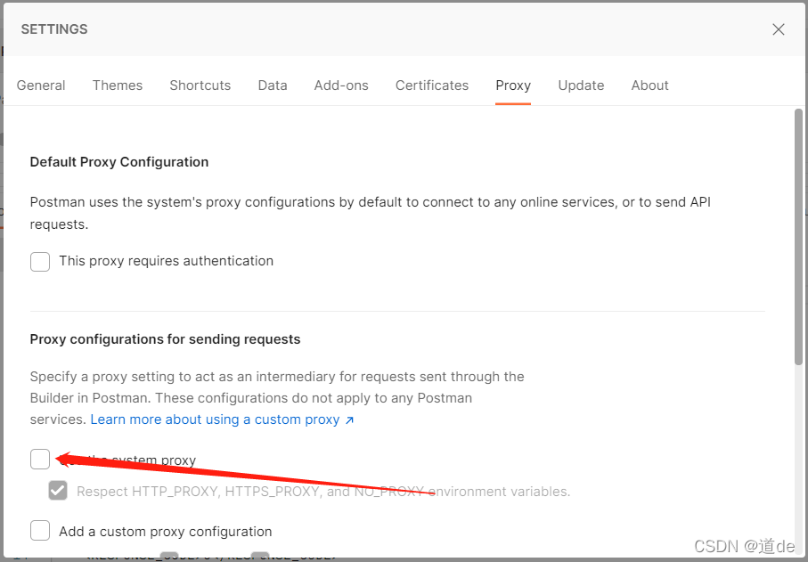Click the 'SETTINGS' dialog title
Screen dimensions: 808x562
click(54, 29)
